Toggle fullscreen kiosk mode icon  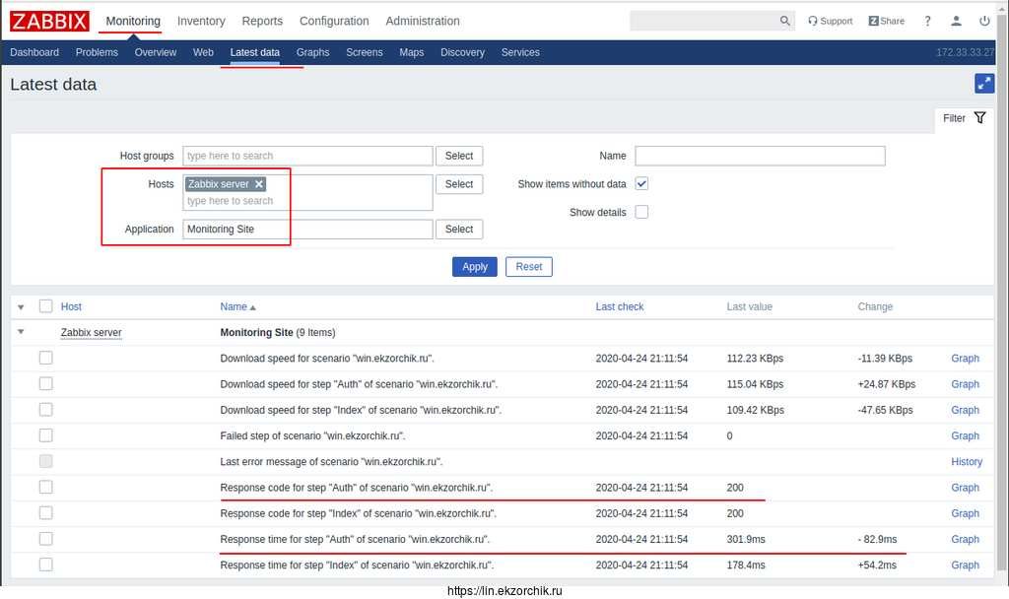(x=983, y=84)
